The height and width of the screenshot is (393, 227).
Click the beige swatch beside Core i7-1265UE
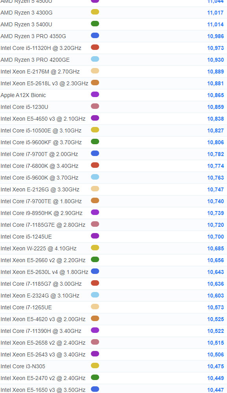[x=95, y=307]
